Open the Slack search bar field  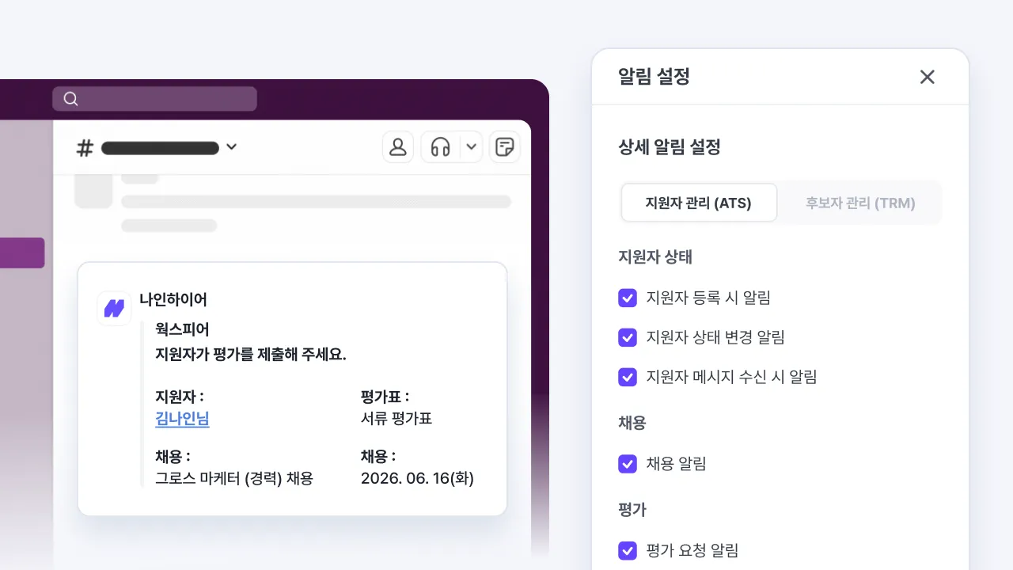coord(154,99)
